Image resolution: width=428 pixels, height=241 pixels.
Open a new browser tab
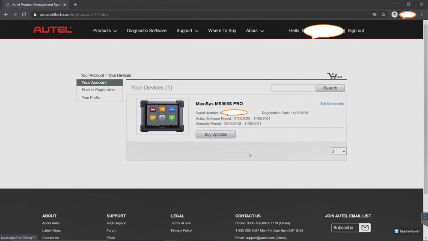point(75,5)
